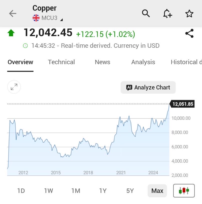Tap the UK flag icon
Image resolution: width=202 pixels, height=204 pixels.
pos(36,18)
